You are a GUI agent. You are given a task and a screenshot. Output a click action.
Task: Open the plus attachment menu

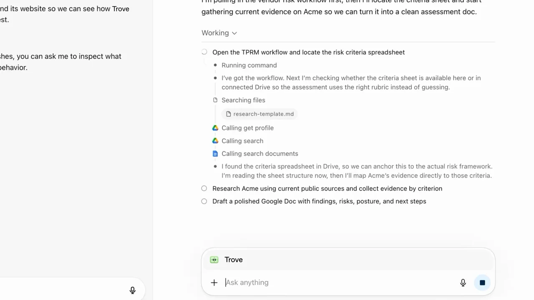click(214, 282)
